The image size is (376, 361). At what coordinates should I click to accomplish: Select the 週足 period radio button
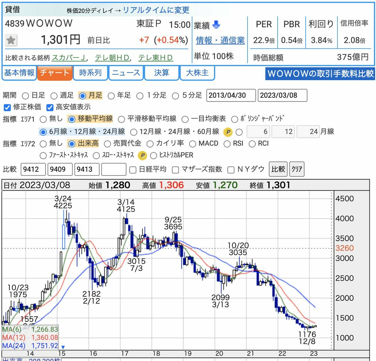click(x=54, y=96)
